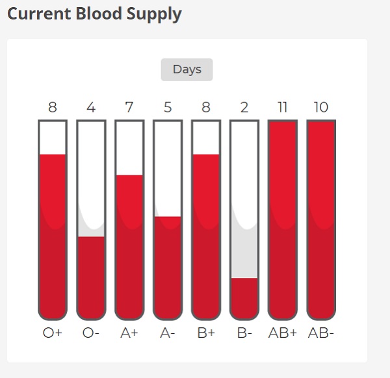Click the AB+ blood type label

[x=283, y=333]
